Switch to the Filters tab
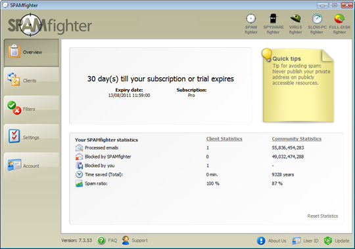 pyautogui.click(x=32, y=109)
